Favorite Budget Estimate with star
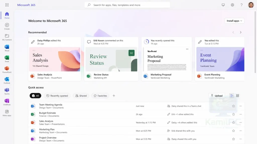 (233, 114)
